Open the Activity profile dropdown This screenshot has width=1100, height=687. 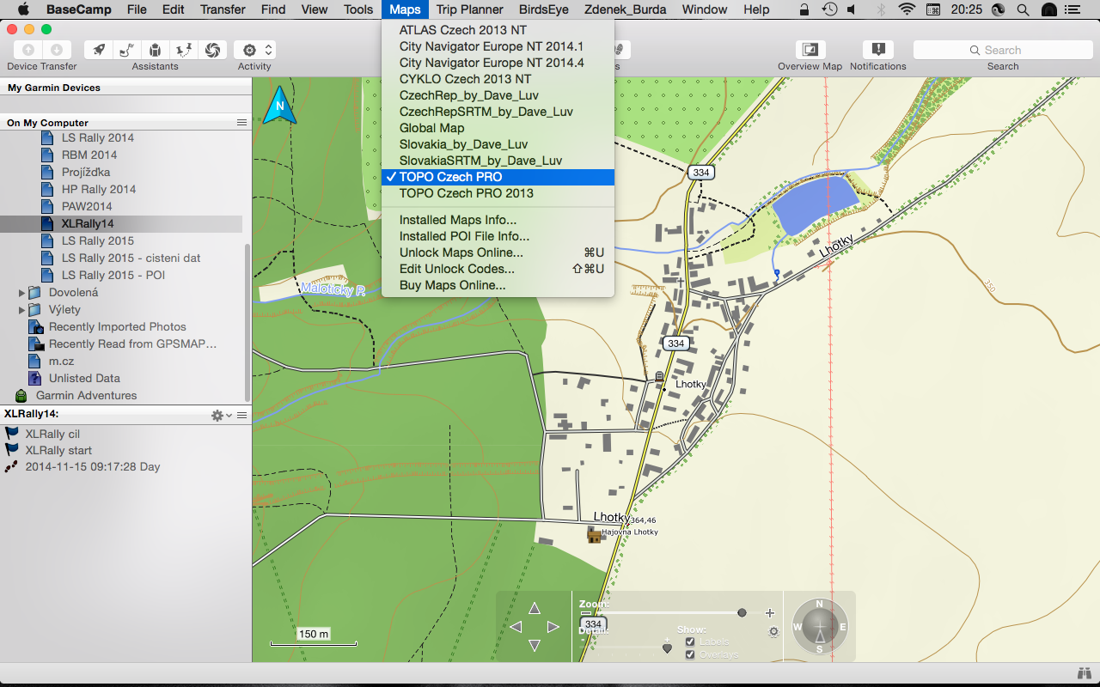pyautogui.click(x=254, y=50)
